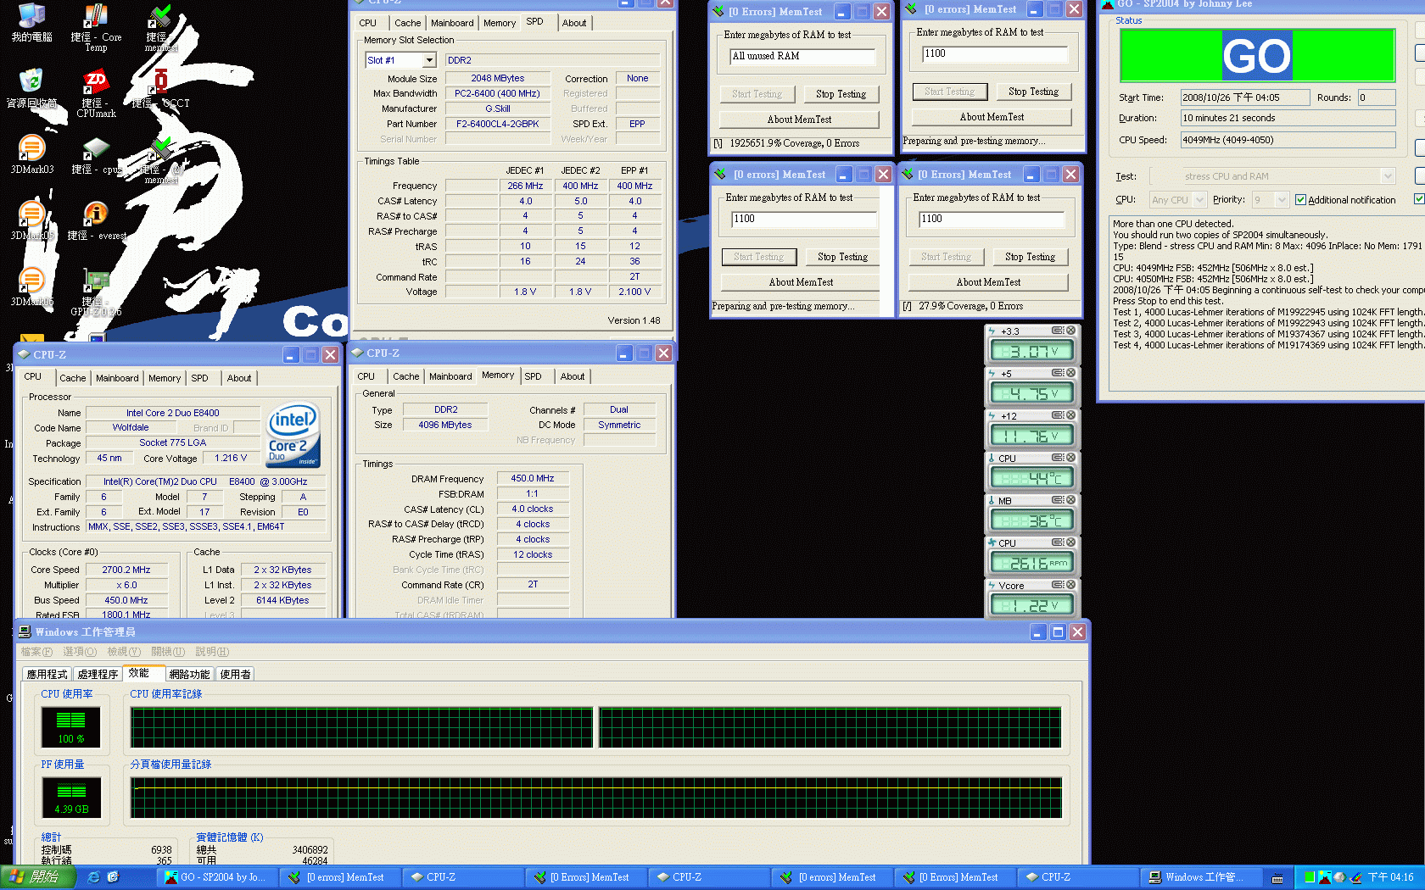Close the Vcore voltage widget

coord(1070,585)
